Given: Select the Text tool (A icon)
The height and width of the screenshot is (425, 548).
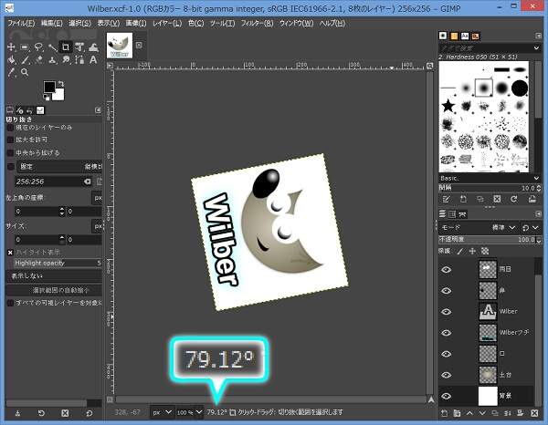Looking at the screenshot, I should coord(93,59).
